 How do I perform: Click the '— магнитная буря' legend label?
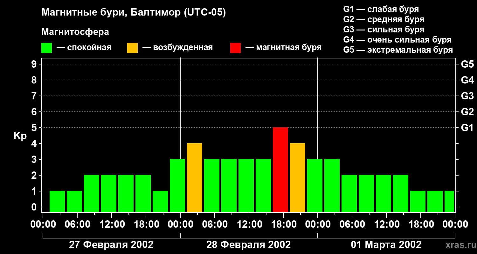[284, 48]
